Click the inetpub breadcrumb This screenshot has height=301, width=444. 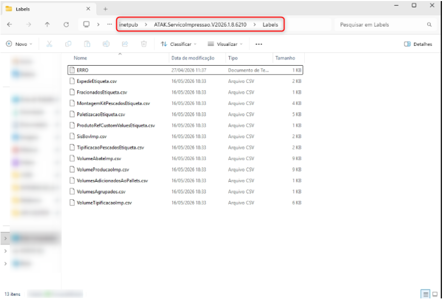129,25
